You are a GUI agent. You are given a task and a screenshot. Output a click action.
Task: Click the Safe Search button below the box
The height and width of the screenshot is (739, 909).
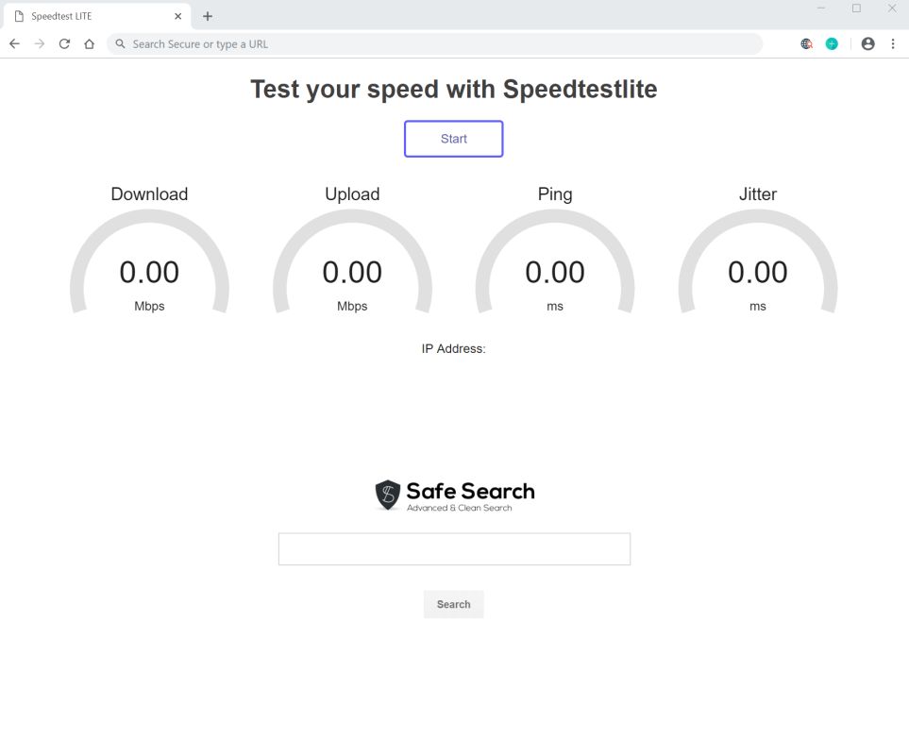(x=453, y=604)
